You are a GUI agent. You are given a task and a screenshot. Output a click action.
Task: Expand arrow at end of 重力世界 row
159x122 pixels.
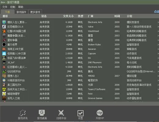(x=158, y=45)
